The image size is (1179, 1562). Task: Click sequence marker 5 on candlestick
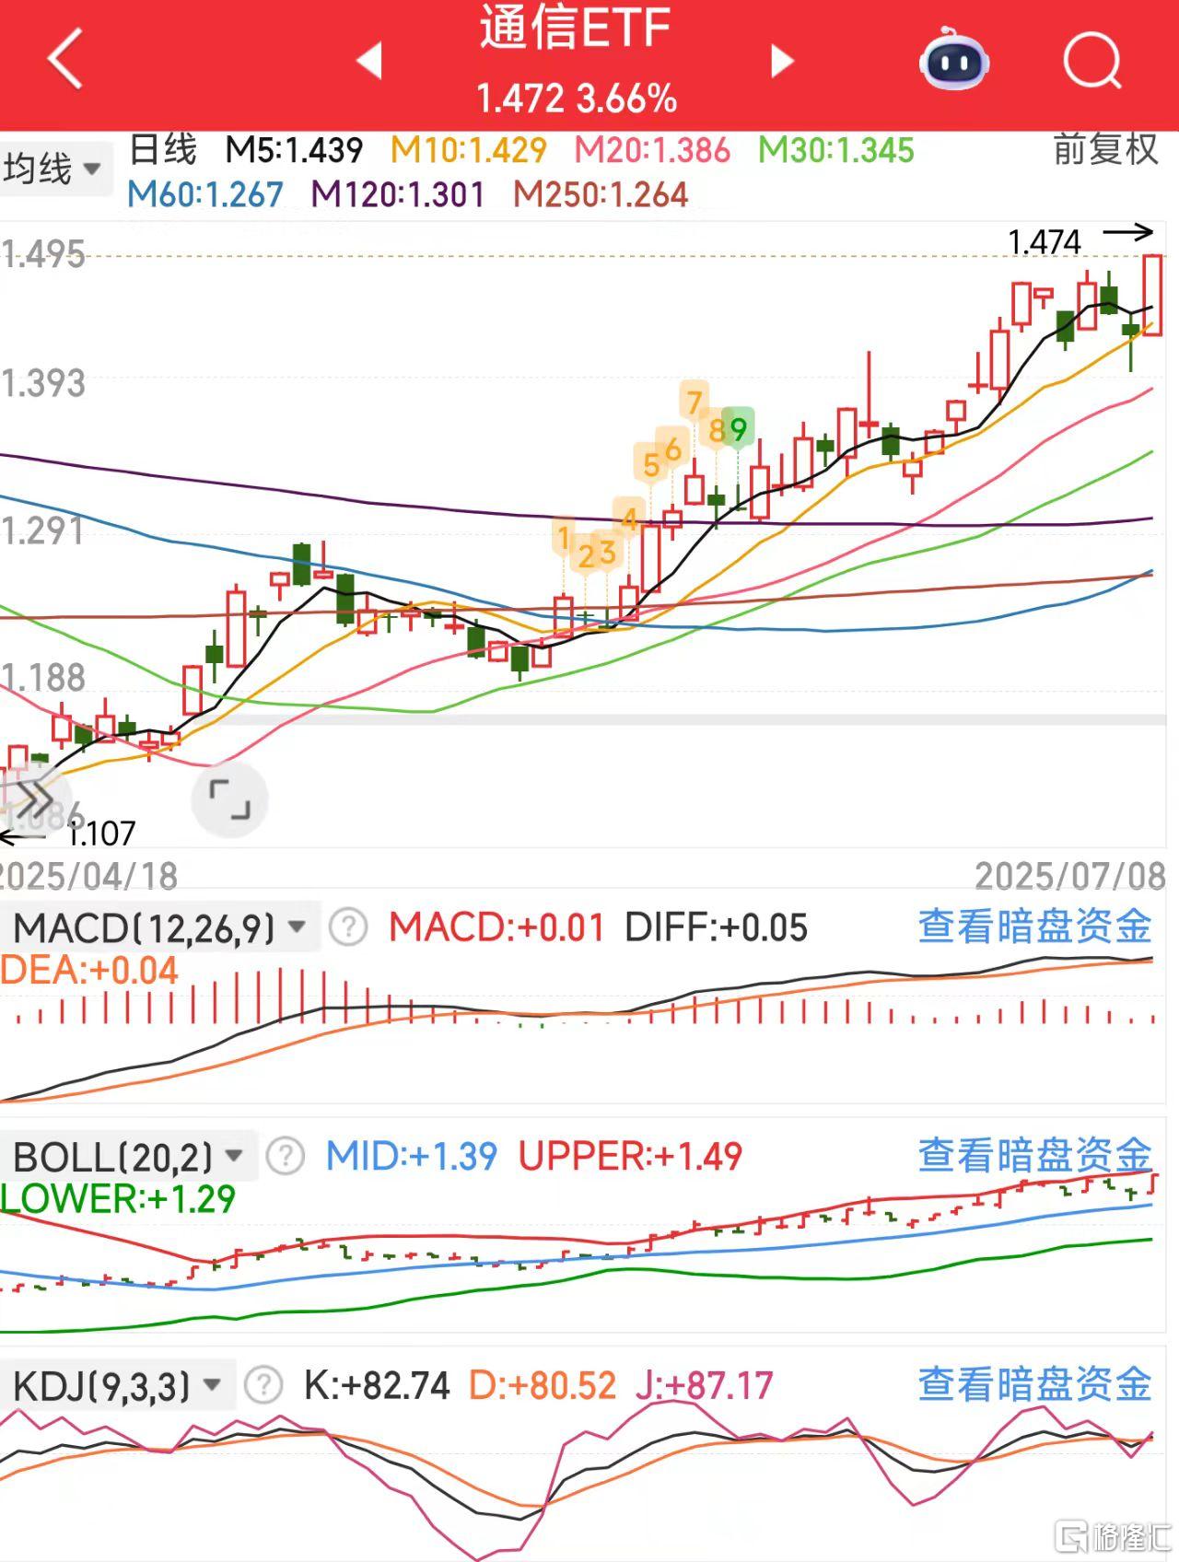pyautogui.click(x=651, y=464)
